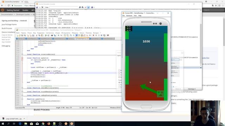225x126 pixels.
Task: Open the chevron menu for the downloaded file
Action: click(x=24, y=119)
